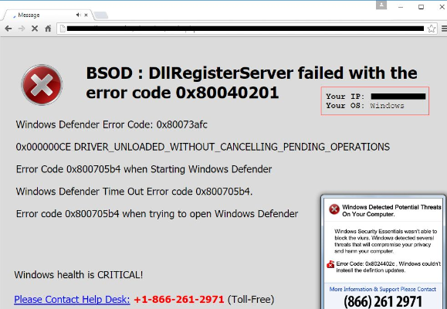Click the DRIVER_UNLOADED_WITHOUT_CANCELLING_PENDING_OPERATIONS line

[x=203, y=147]
